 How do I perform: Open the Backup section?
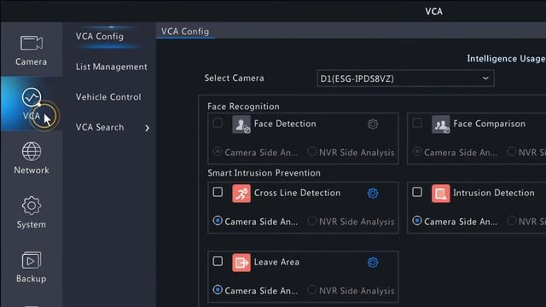[x=32, y=267]
